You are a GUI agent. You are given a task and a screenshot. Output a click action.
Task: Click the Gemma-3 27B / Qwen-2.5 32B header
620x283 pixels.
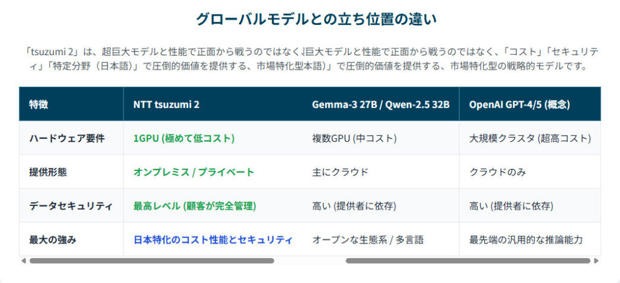[380, 104]
